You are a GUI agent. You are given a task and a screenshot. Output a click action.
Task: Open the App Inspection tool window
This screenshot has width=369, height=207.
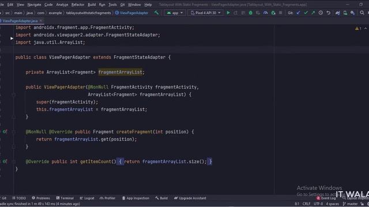tap(135, 198)
